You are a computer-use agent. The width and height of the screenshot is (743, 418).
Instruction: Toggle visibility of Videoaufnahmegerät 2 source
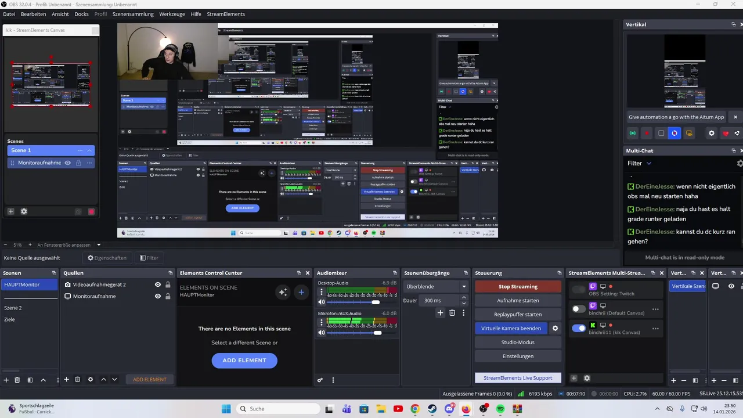tap(157, 284)
